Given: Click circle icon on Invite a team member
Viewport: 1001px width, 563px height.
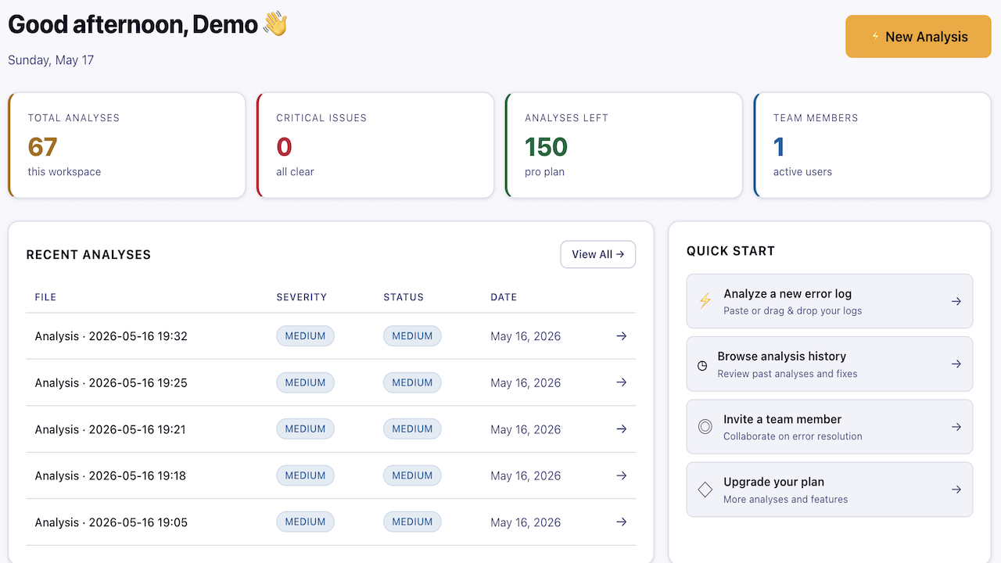Looking at the screenshot, I should [705, 427].
